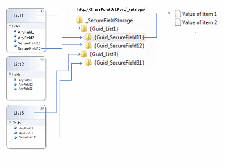Viewport: 225px width, 168px height.
Task: Click the SharePoint _catalogs URL text
Action: 111,9
